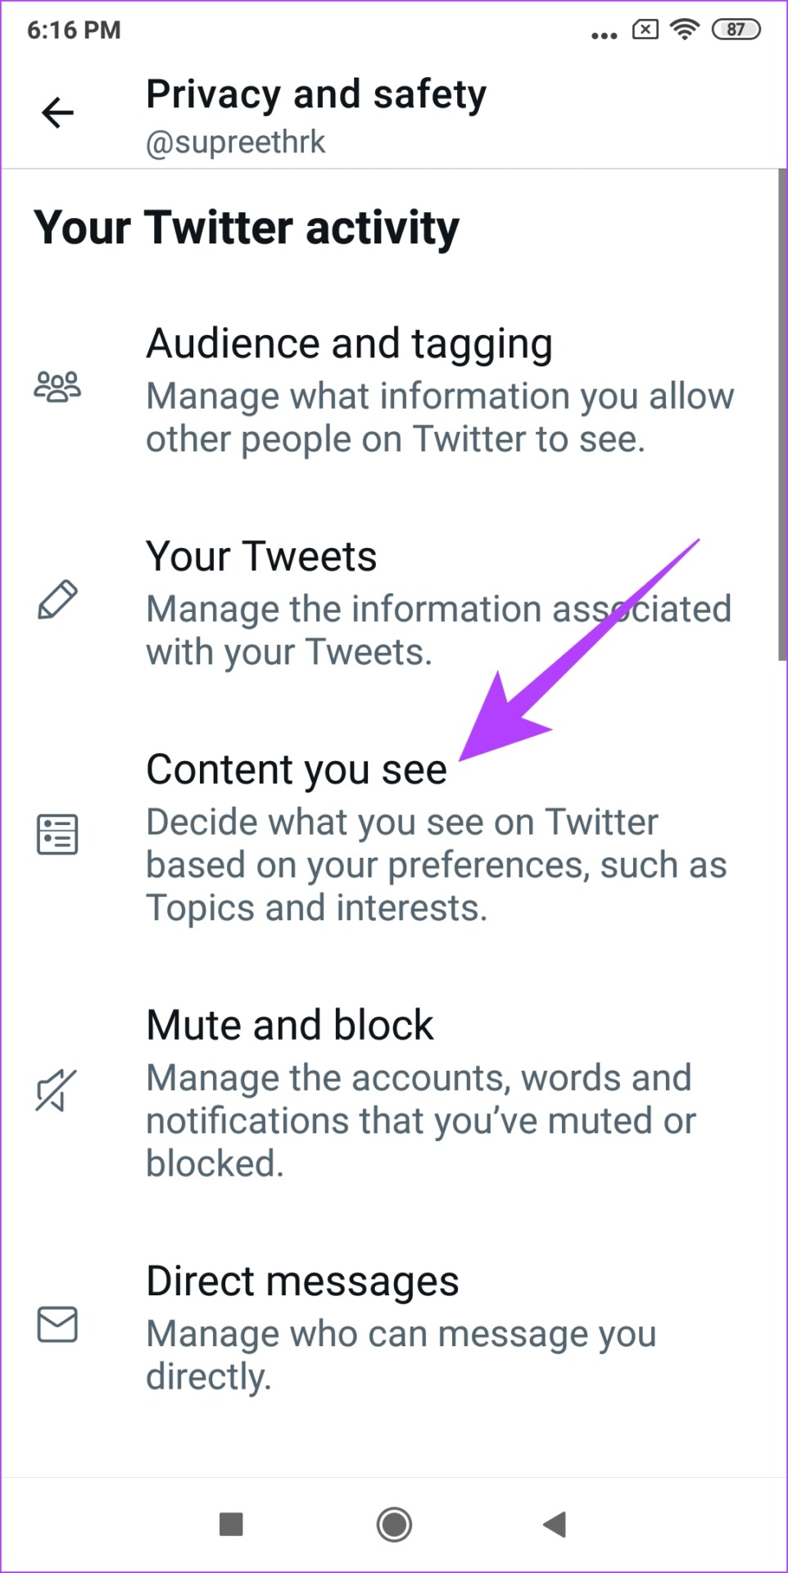Viewport: 788px width, 1573px height.
Task: Tap the Your Twitter activity heading
Action: click(x=247, y=228)
